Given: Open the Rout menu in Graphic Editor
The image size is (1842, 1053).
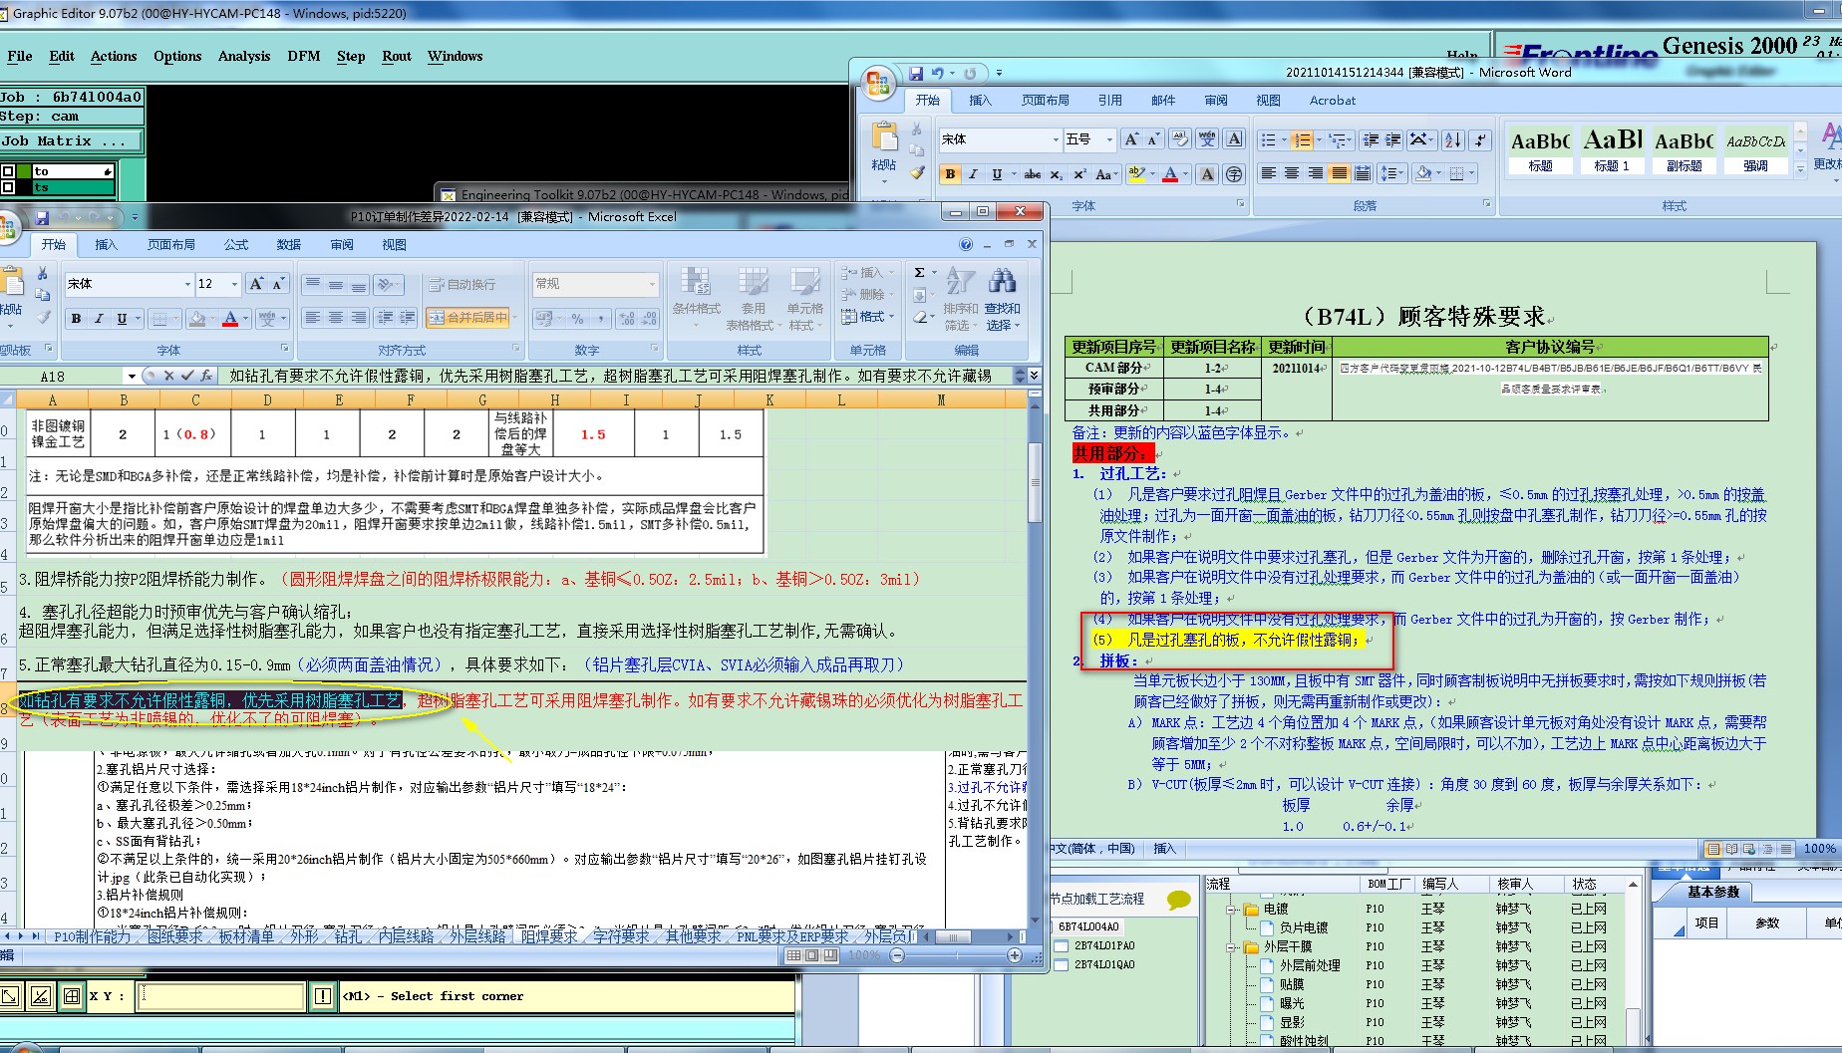Looking at the screenshot, I should pyautogui.click(x=397, y=56).
